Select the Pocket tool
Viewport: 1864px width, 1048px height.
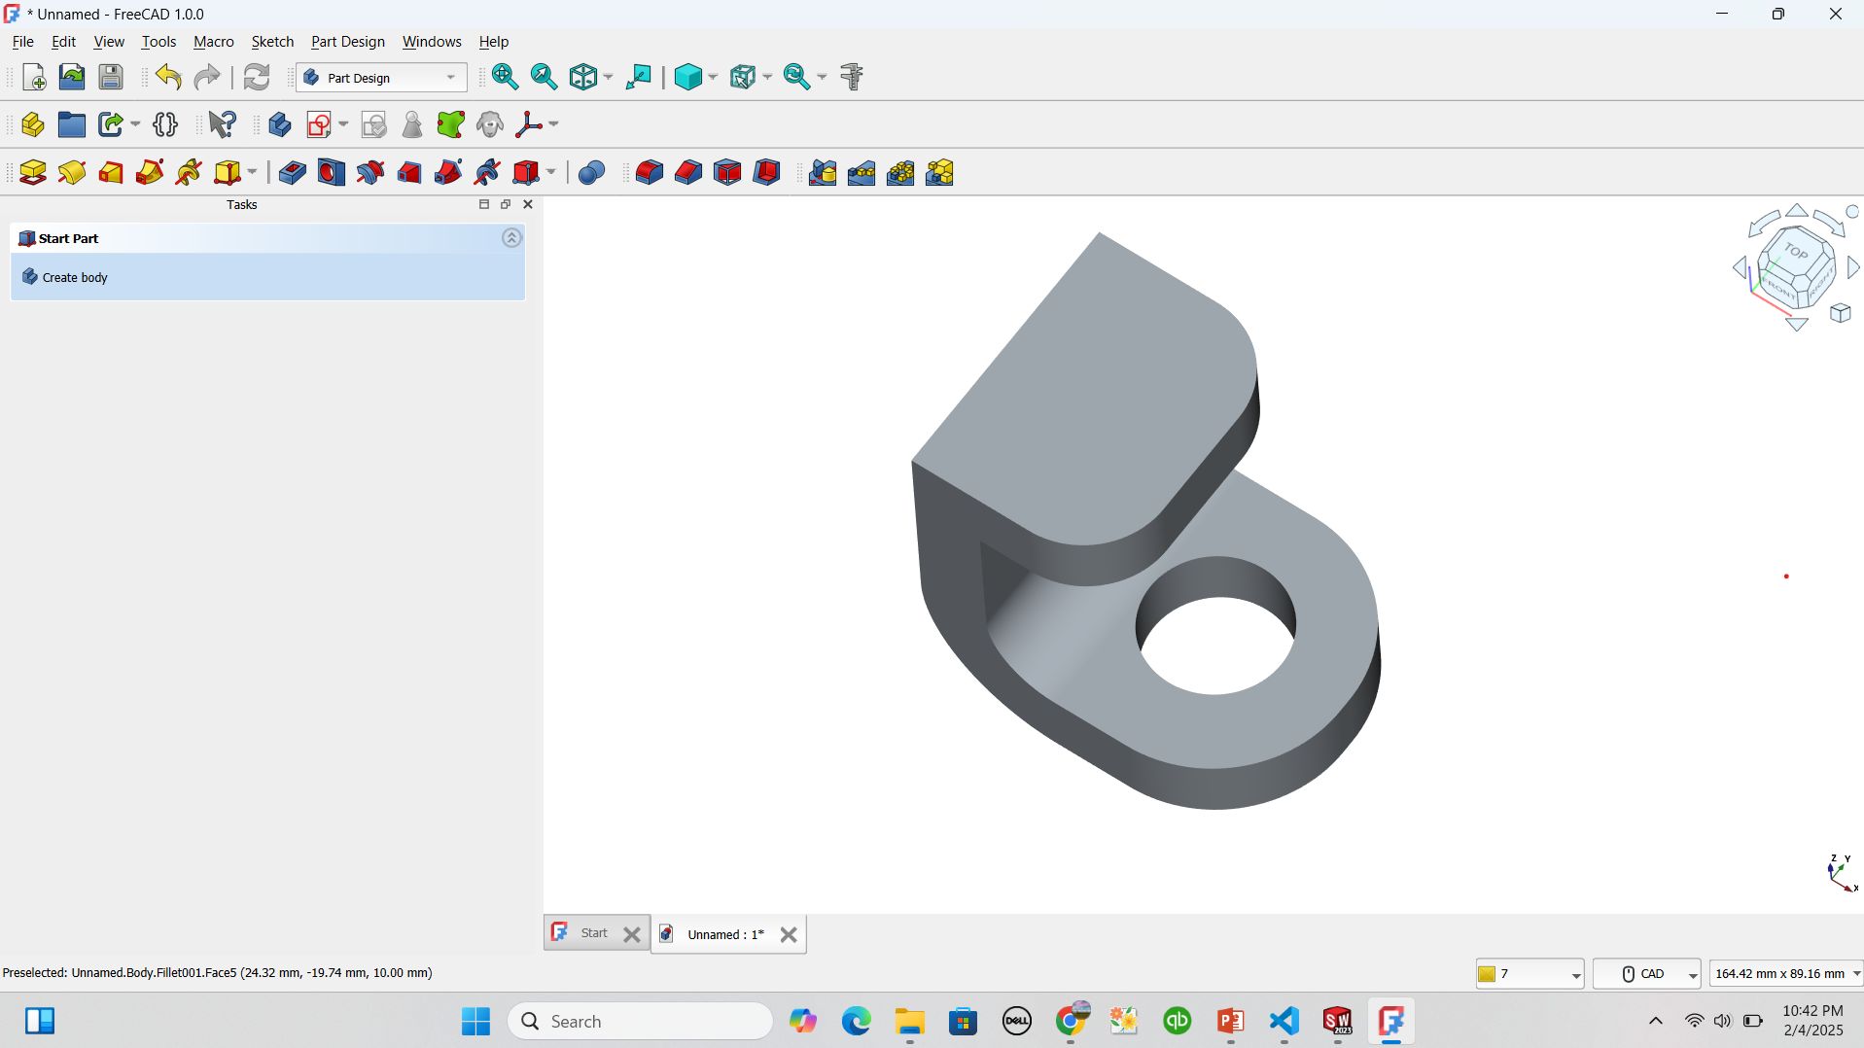[x=292, y=173]
